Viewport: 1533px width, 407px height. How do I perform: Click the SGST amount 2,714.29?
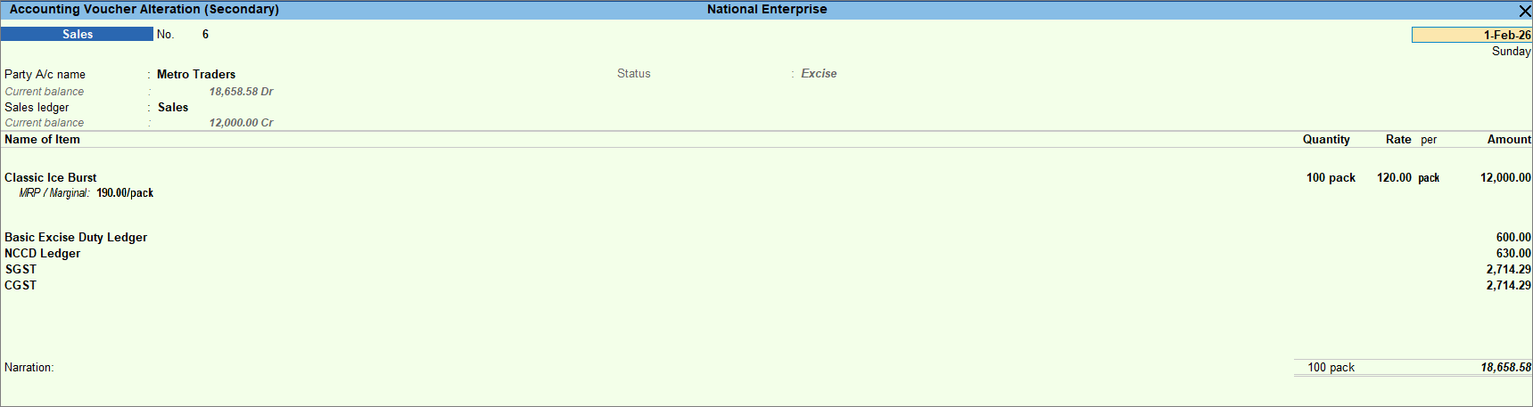(1508, 270)
